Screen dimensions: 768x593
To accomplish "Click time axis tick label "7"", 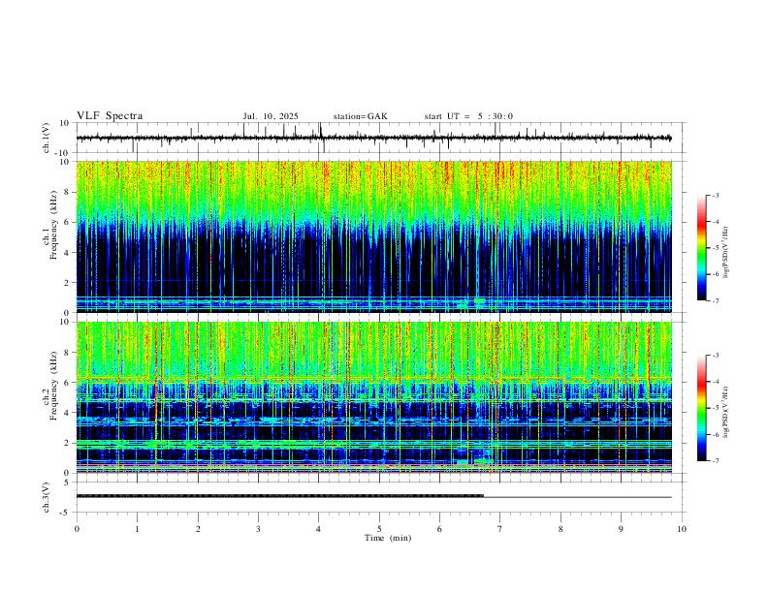I will coord(500,529).
